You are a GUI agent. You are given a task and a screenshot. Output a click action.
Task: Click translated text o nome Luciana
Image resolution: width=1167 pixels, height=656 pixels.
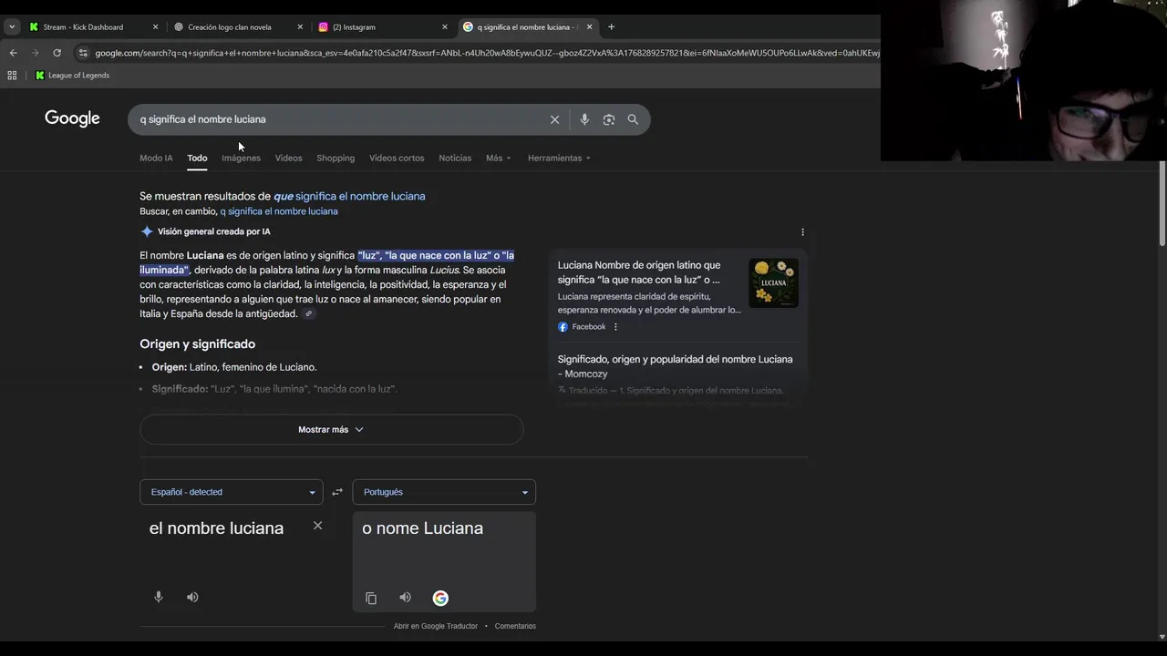click(422, 528)
